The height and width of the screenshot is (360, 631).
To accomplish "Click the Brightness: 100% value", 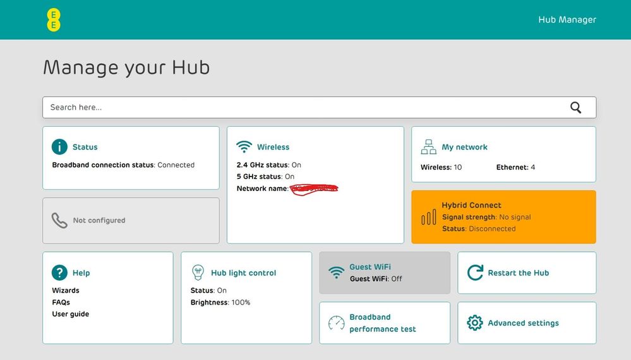I will coord(220,302).
